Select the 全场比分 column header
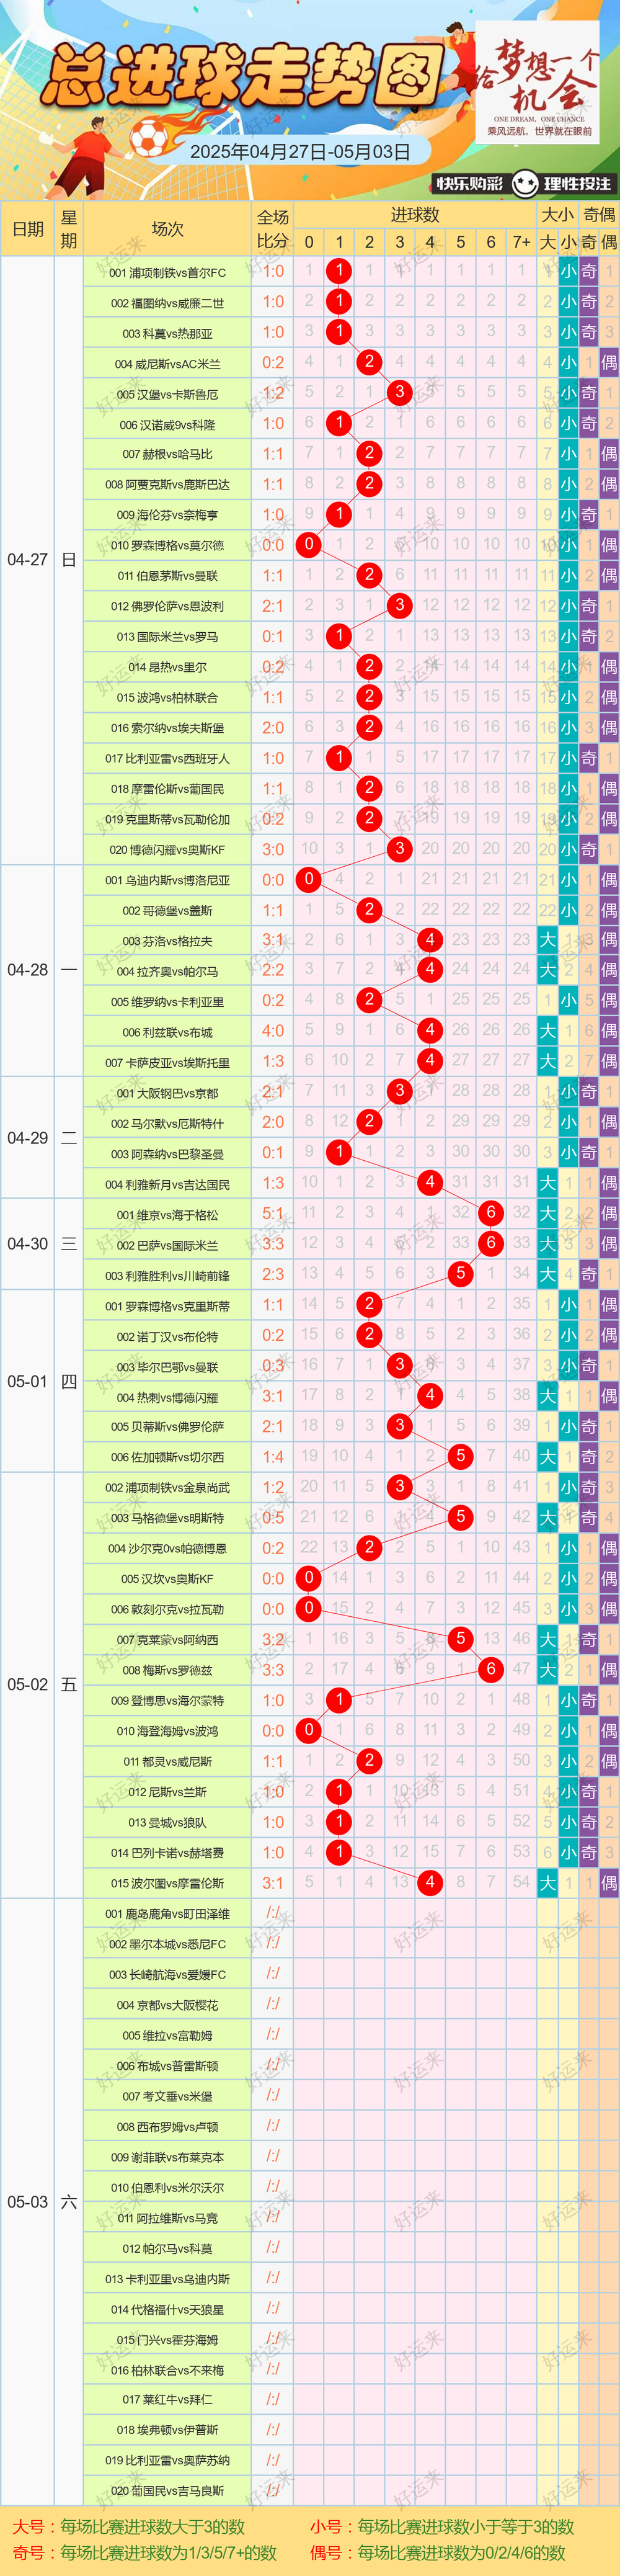Viewport: 620px width, 2576px height. [273, 229]
